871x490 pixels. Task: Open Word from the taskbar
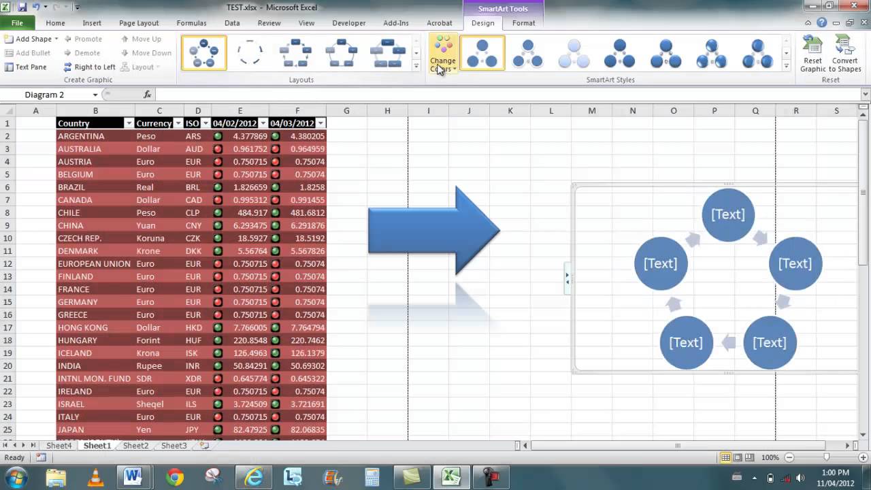(133, 477)
